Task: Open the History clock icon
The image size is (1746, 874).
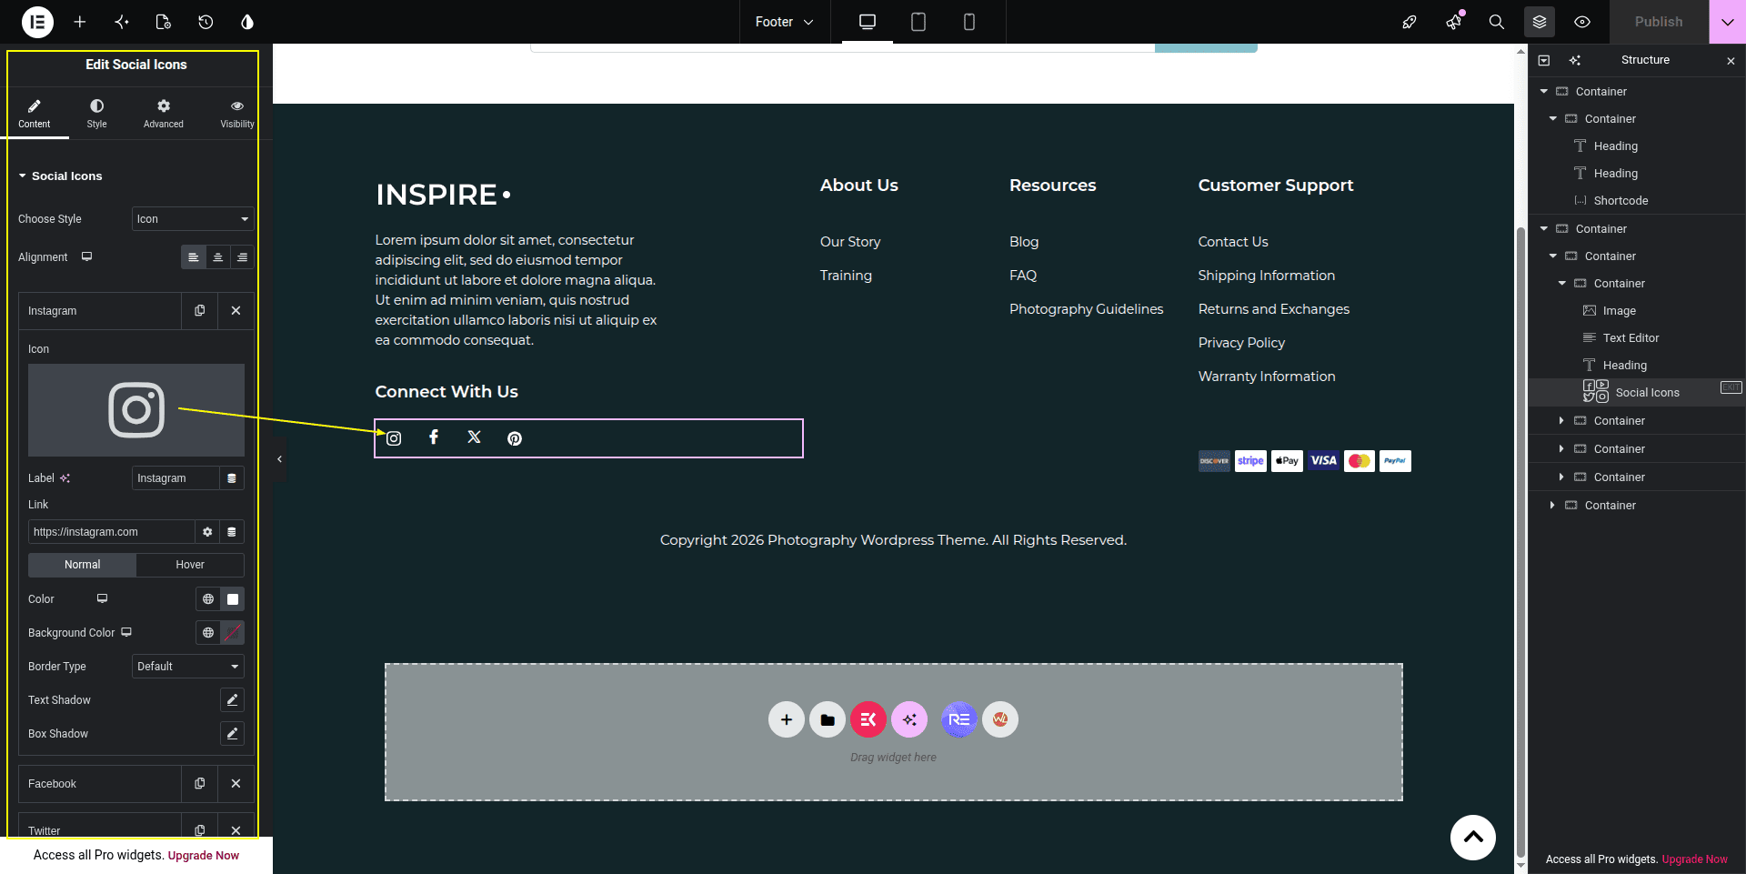Action: click(206, 22)
